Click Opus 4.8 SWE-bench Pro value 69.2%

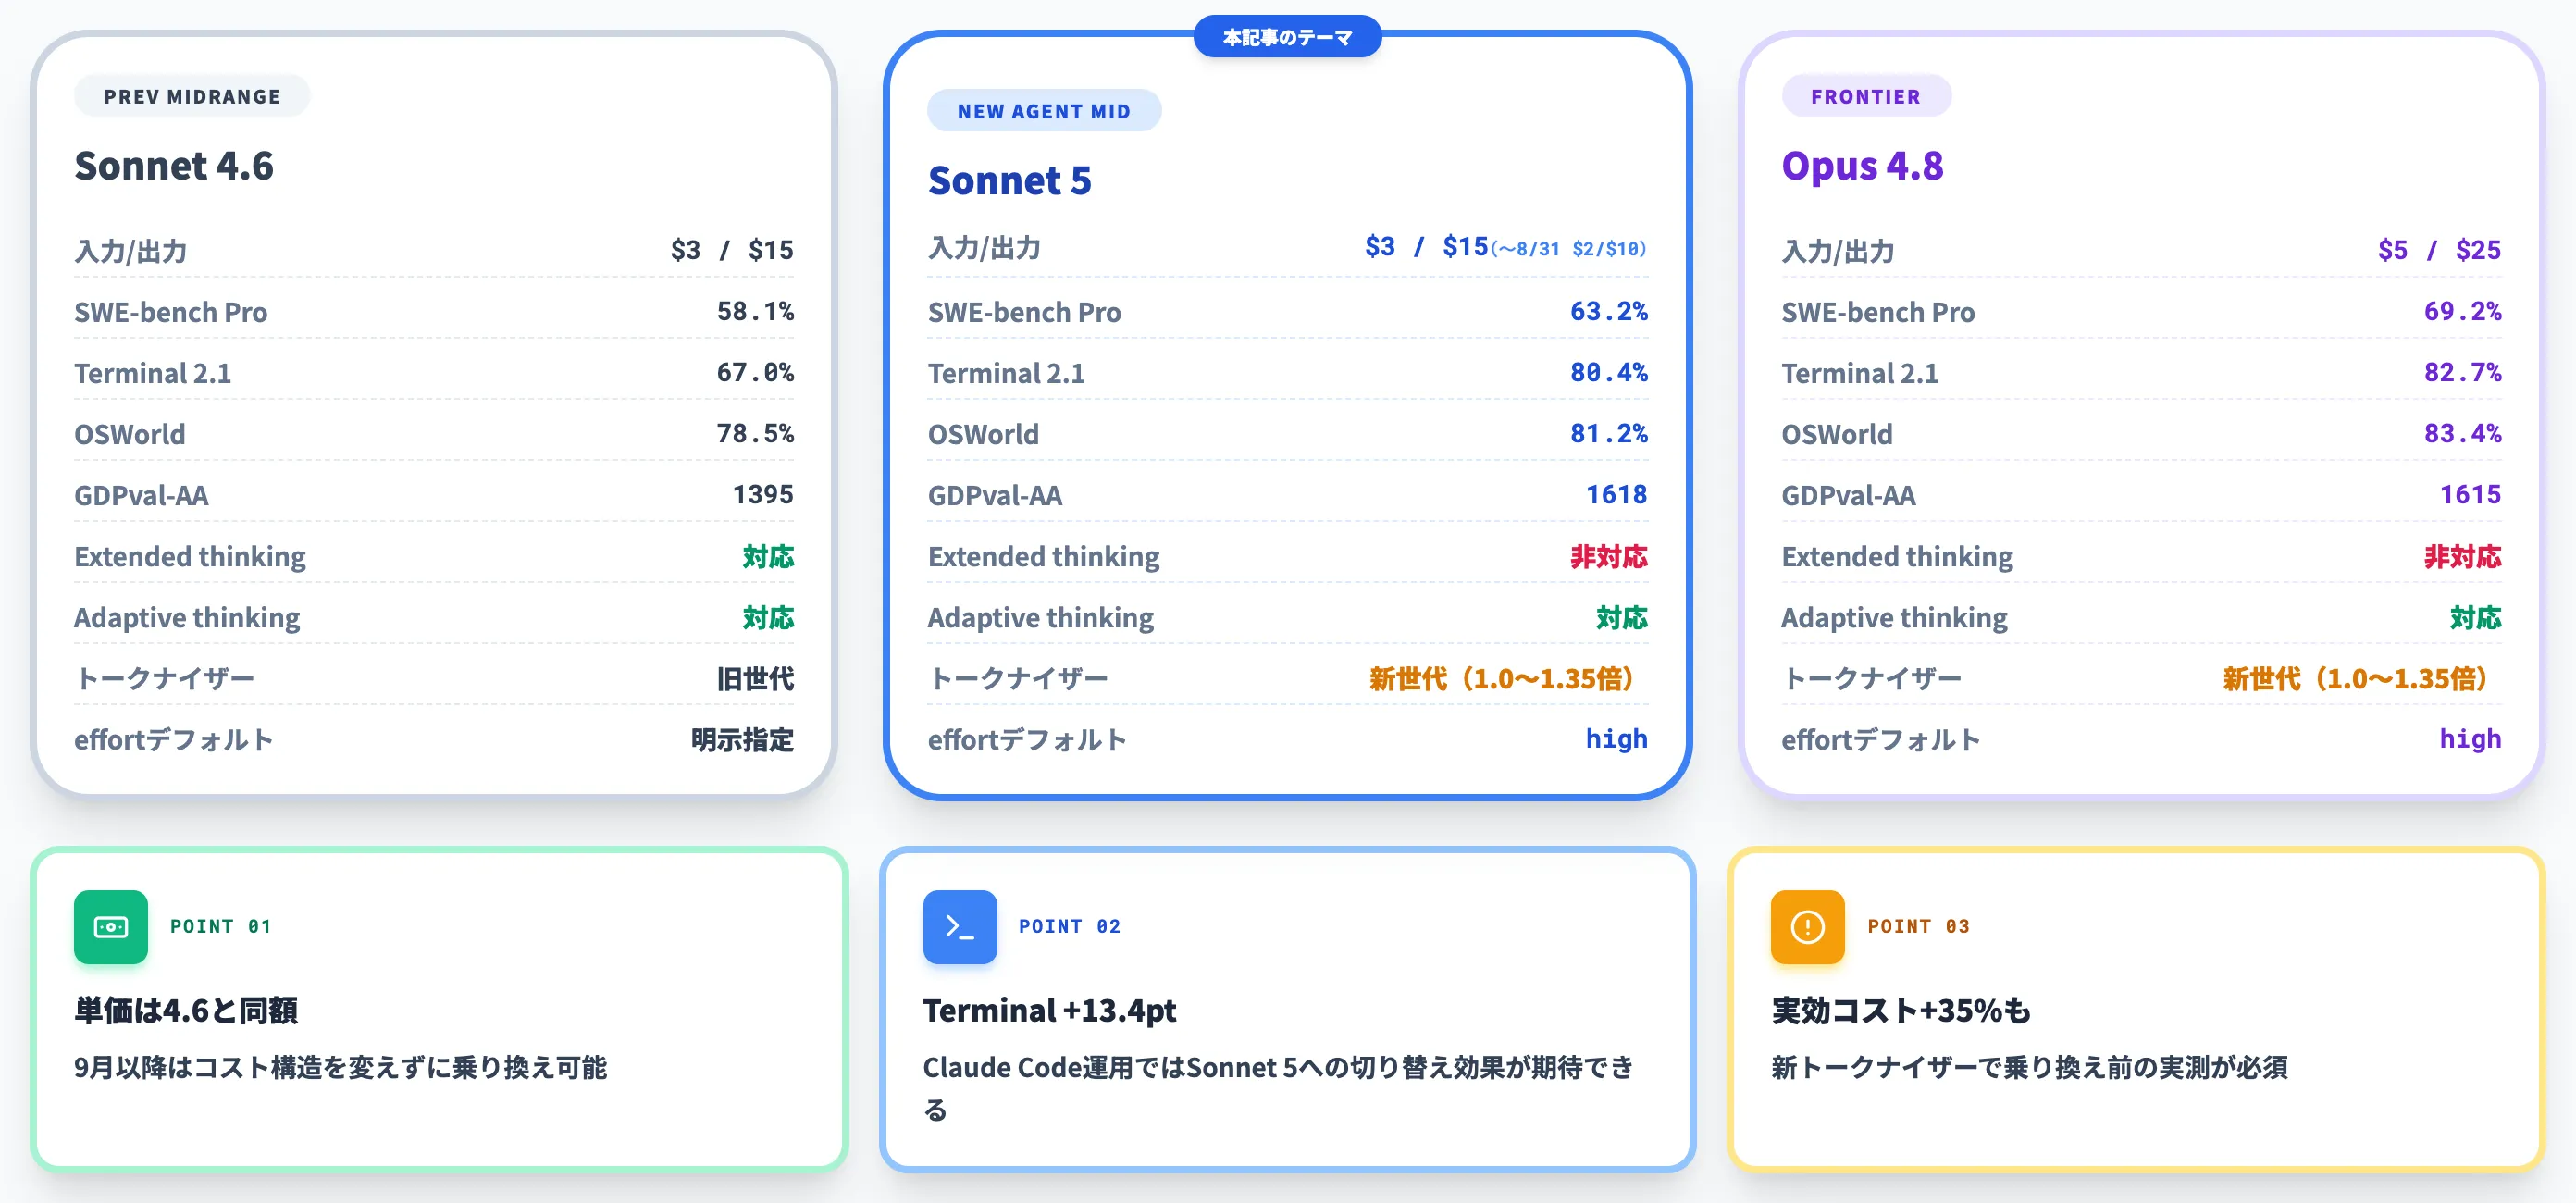(x=2462, y=311)
